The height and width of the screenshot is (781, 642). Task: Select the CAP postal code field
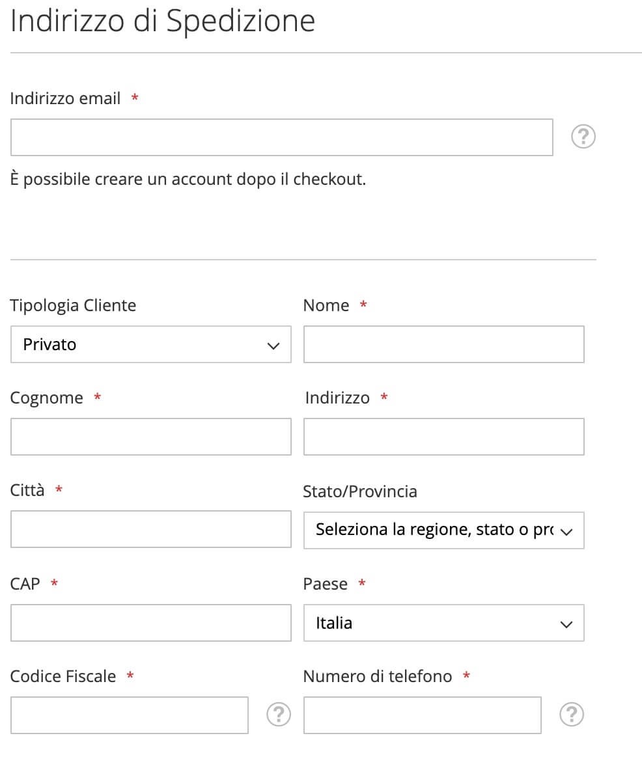pyautogui.click(x=151, y=623)
